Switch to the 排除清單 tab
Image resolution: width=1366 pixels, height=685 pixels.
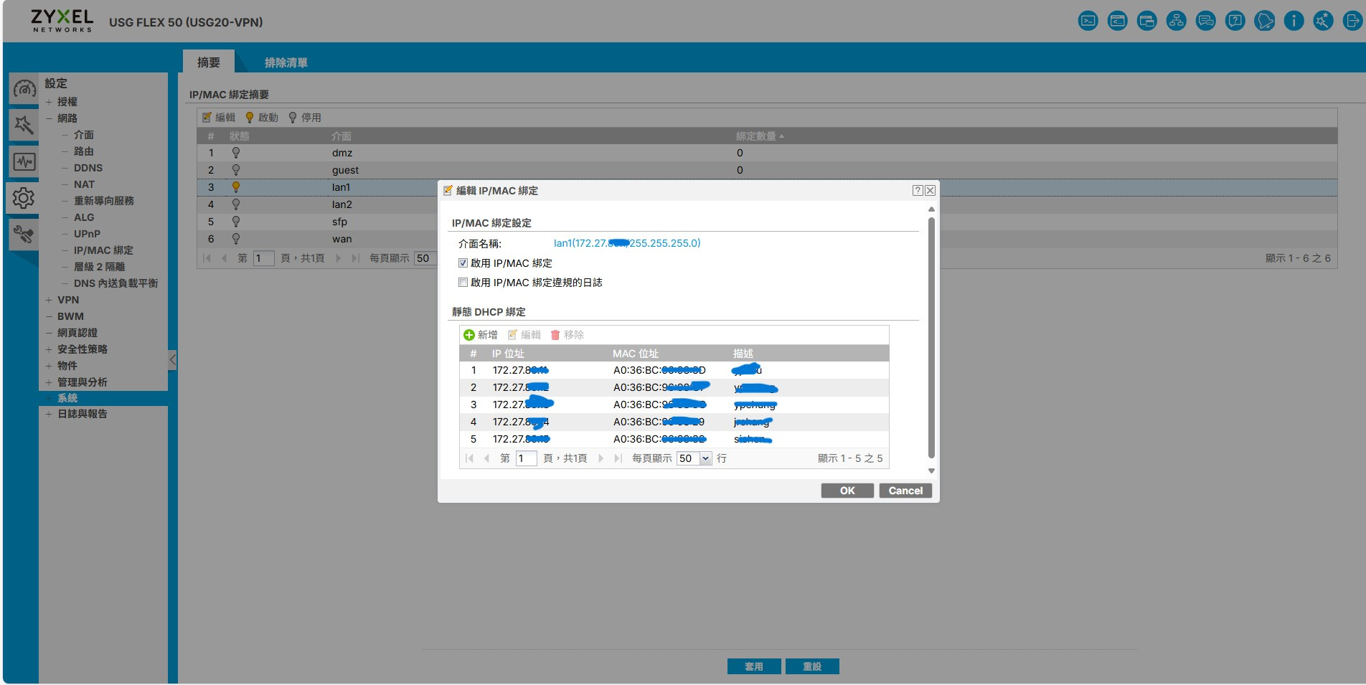click(x=286, y=62)
